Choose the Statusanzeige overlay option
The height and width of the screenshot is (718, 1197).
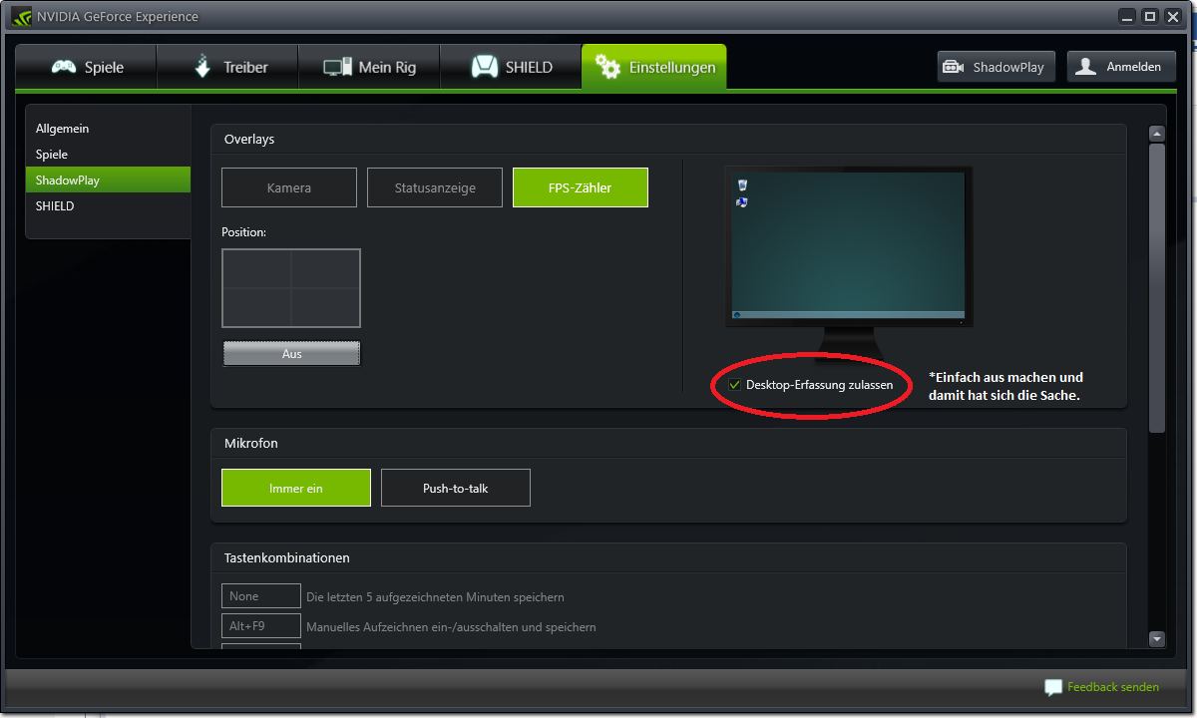tap(435, 187)
